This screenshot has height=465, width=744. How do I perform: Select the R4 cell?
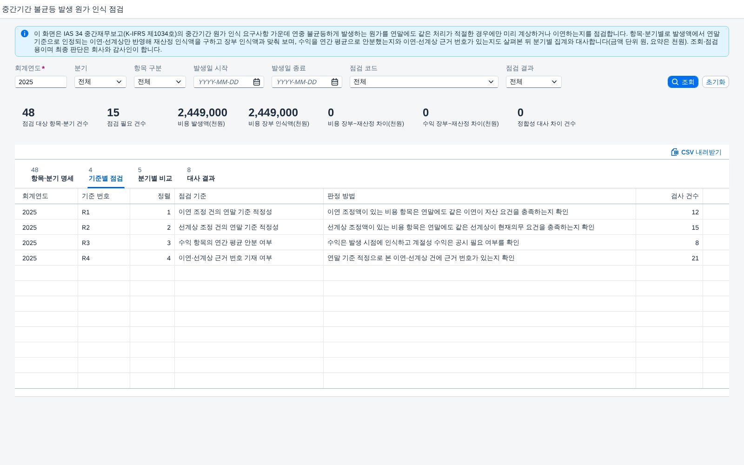pyautogui.click(x=104, y=258)
